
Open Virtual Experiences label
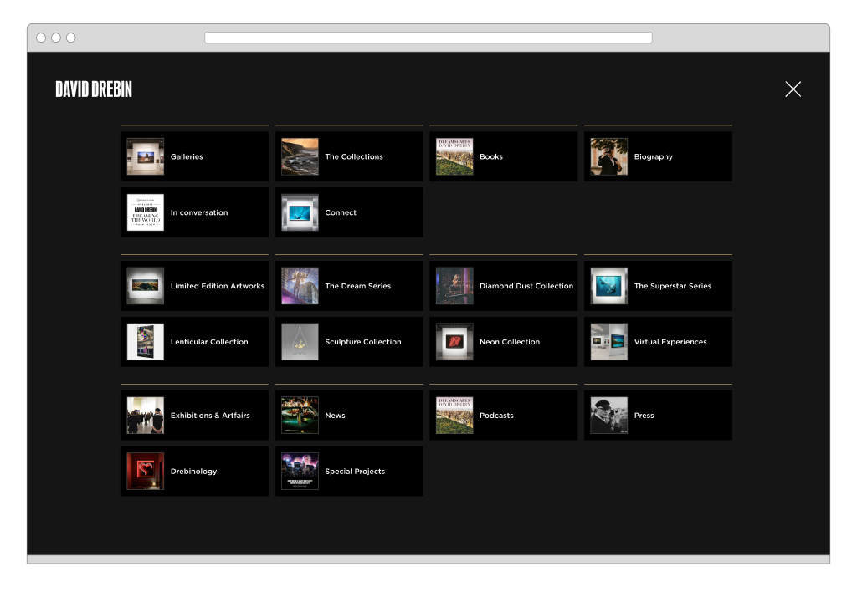(670, 342)
